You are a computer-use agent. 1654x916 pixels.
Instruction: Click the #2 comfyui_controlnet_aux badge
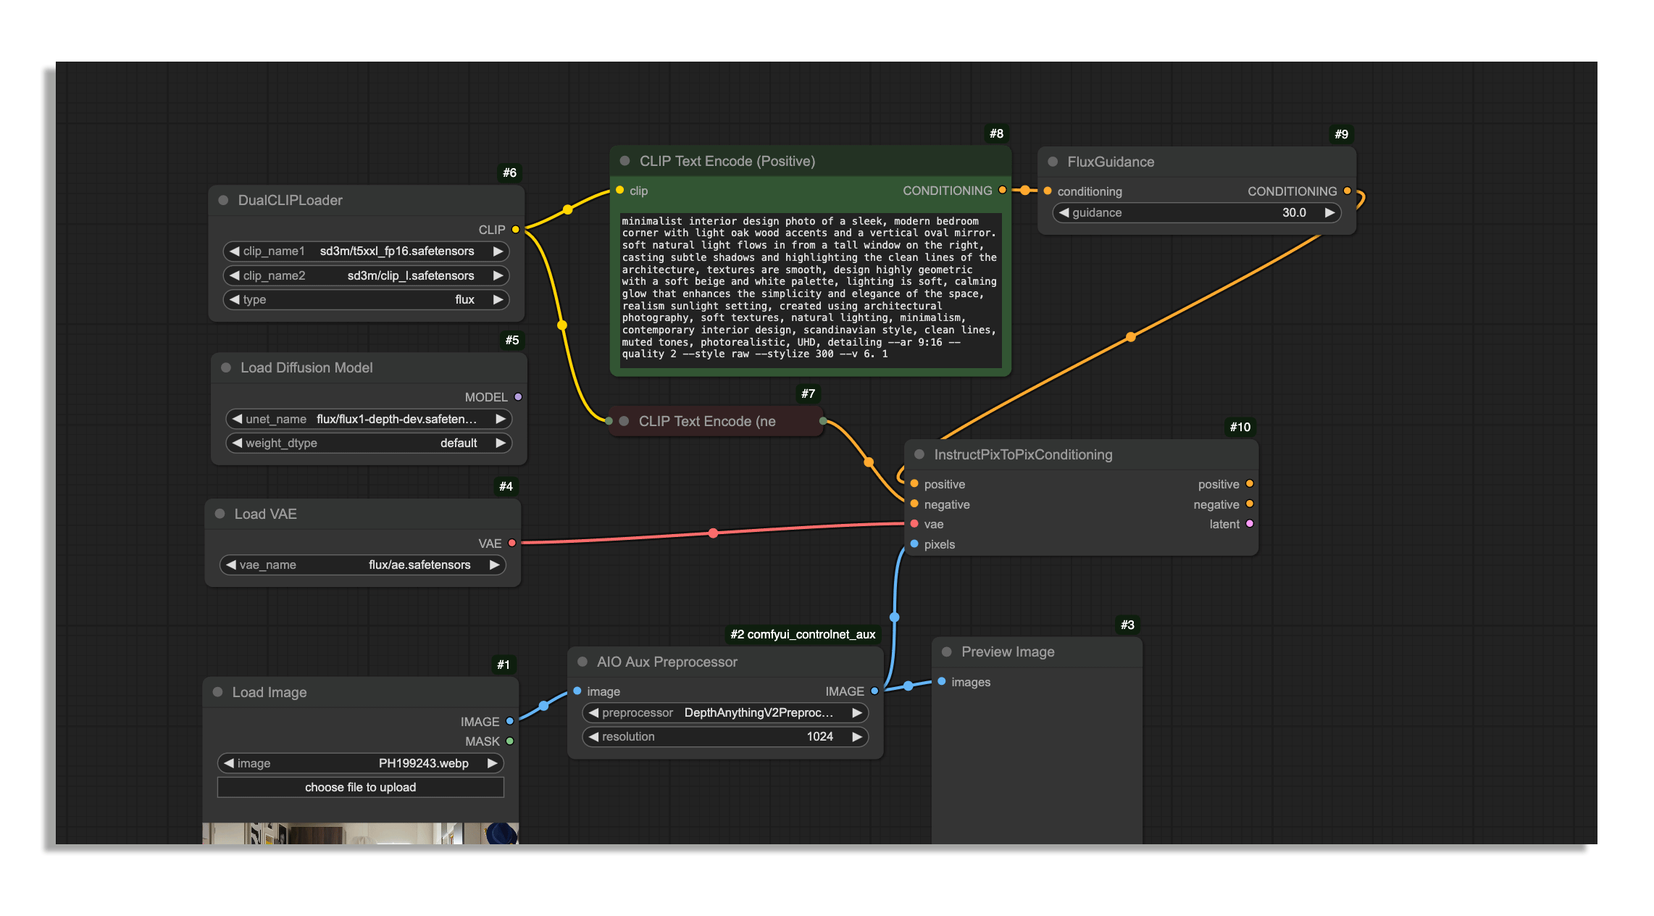802,634
